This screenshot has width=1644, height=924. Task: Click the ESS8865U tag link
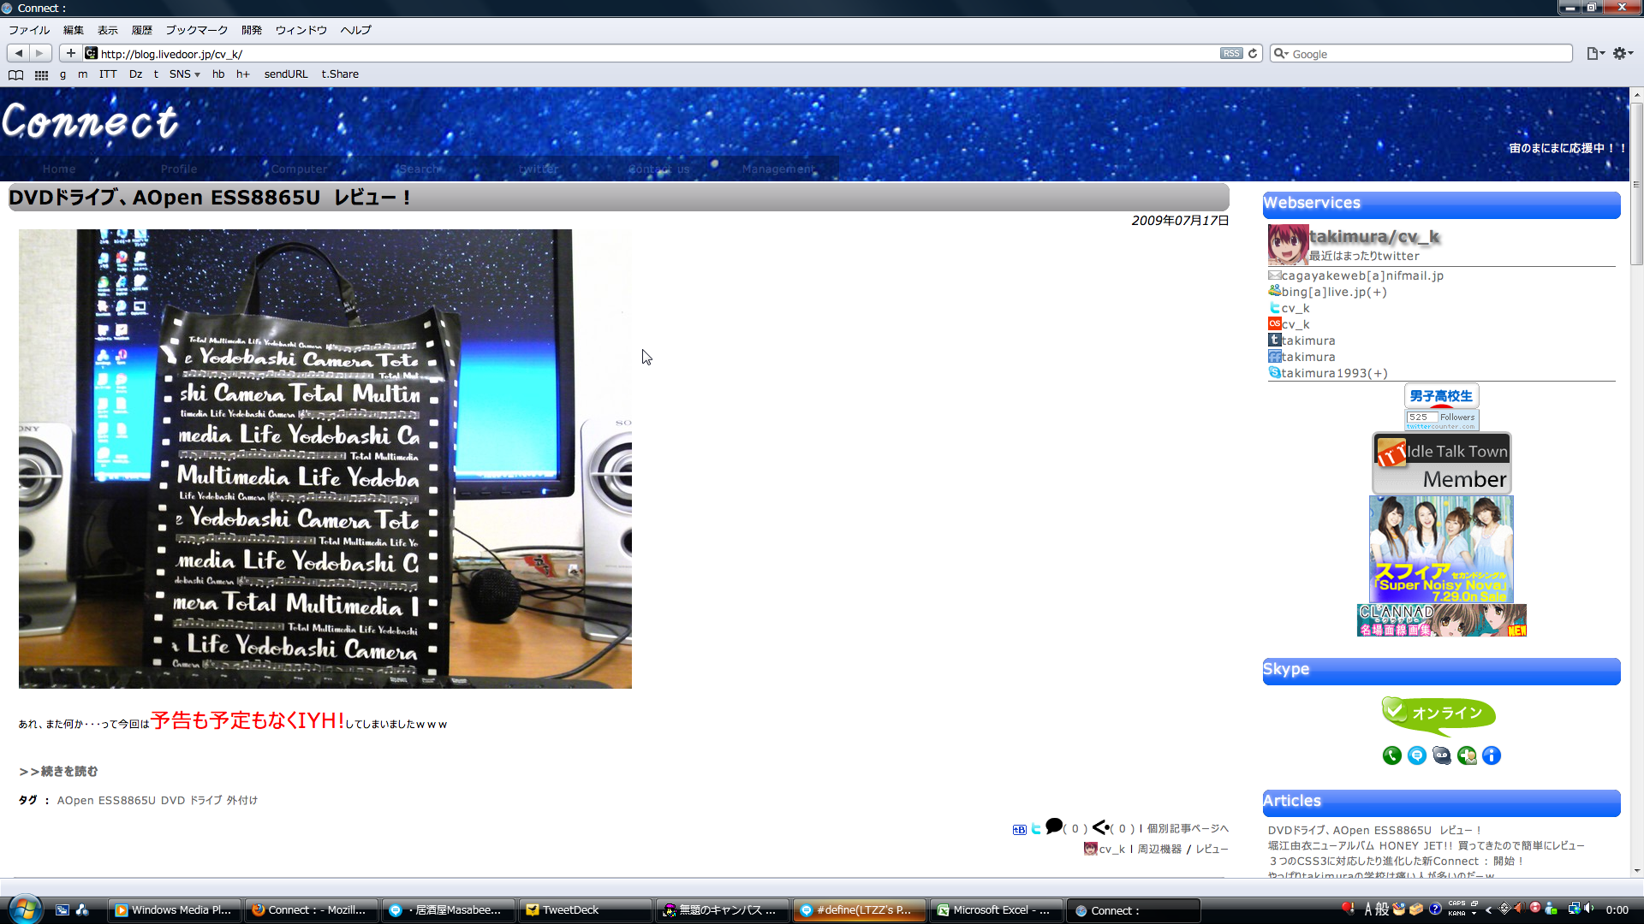(x=127, y=800)
